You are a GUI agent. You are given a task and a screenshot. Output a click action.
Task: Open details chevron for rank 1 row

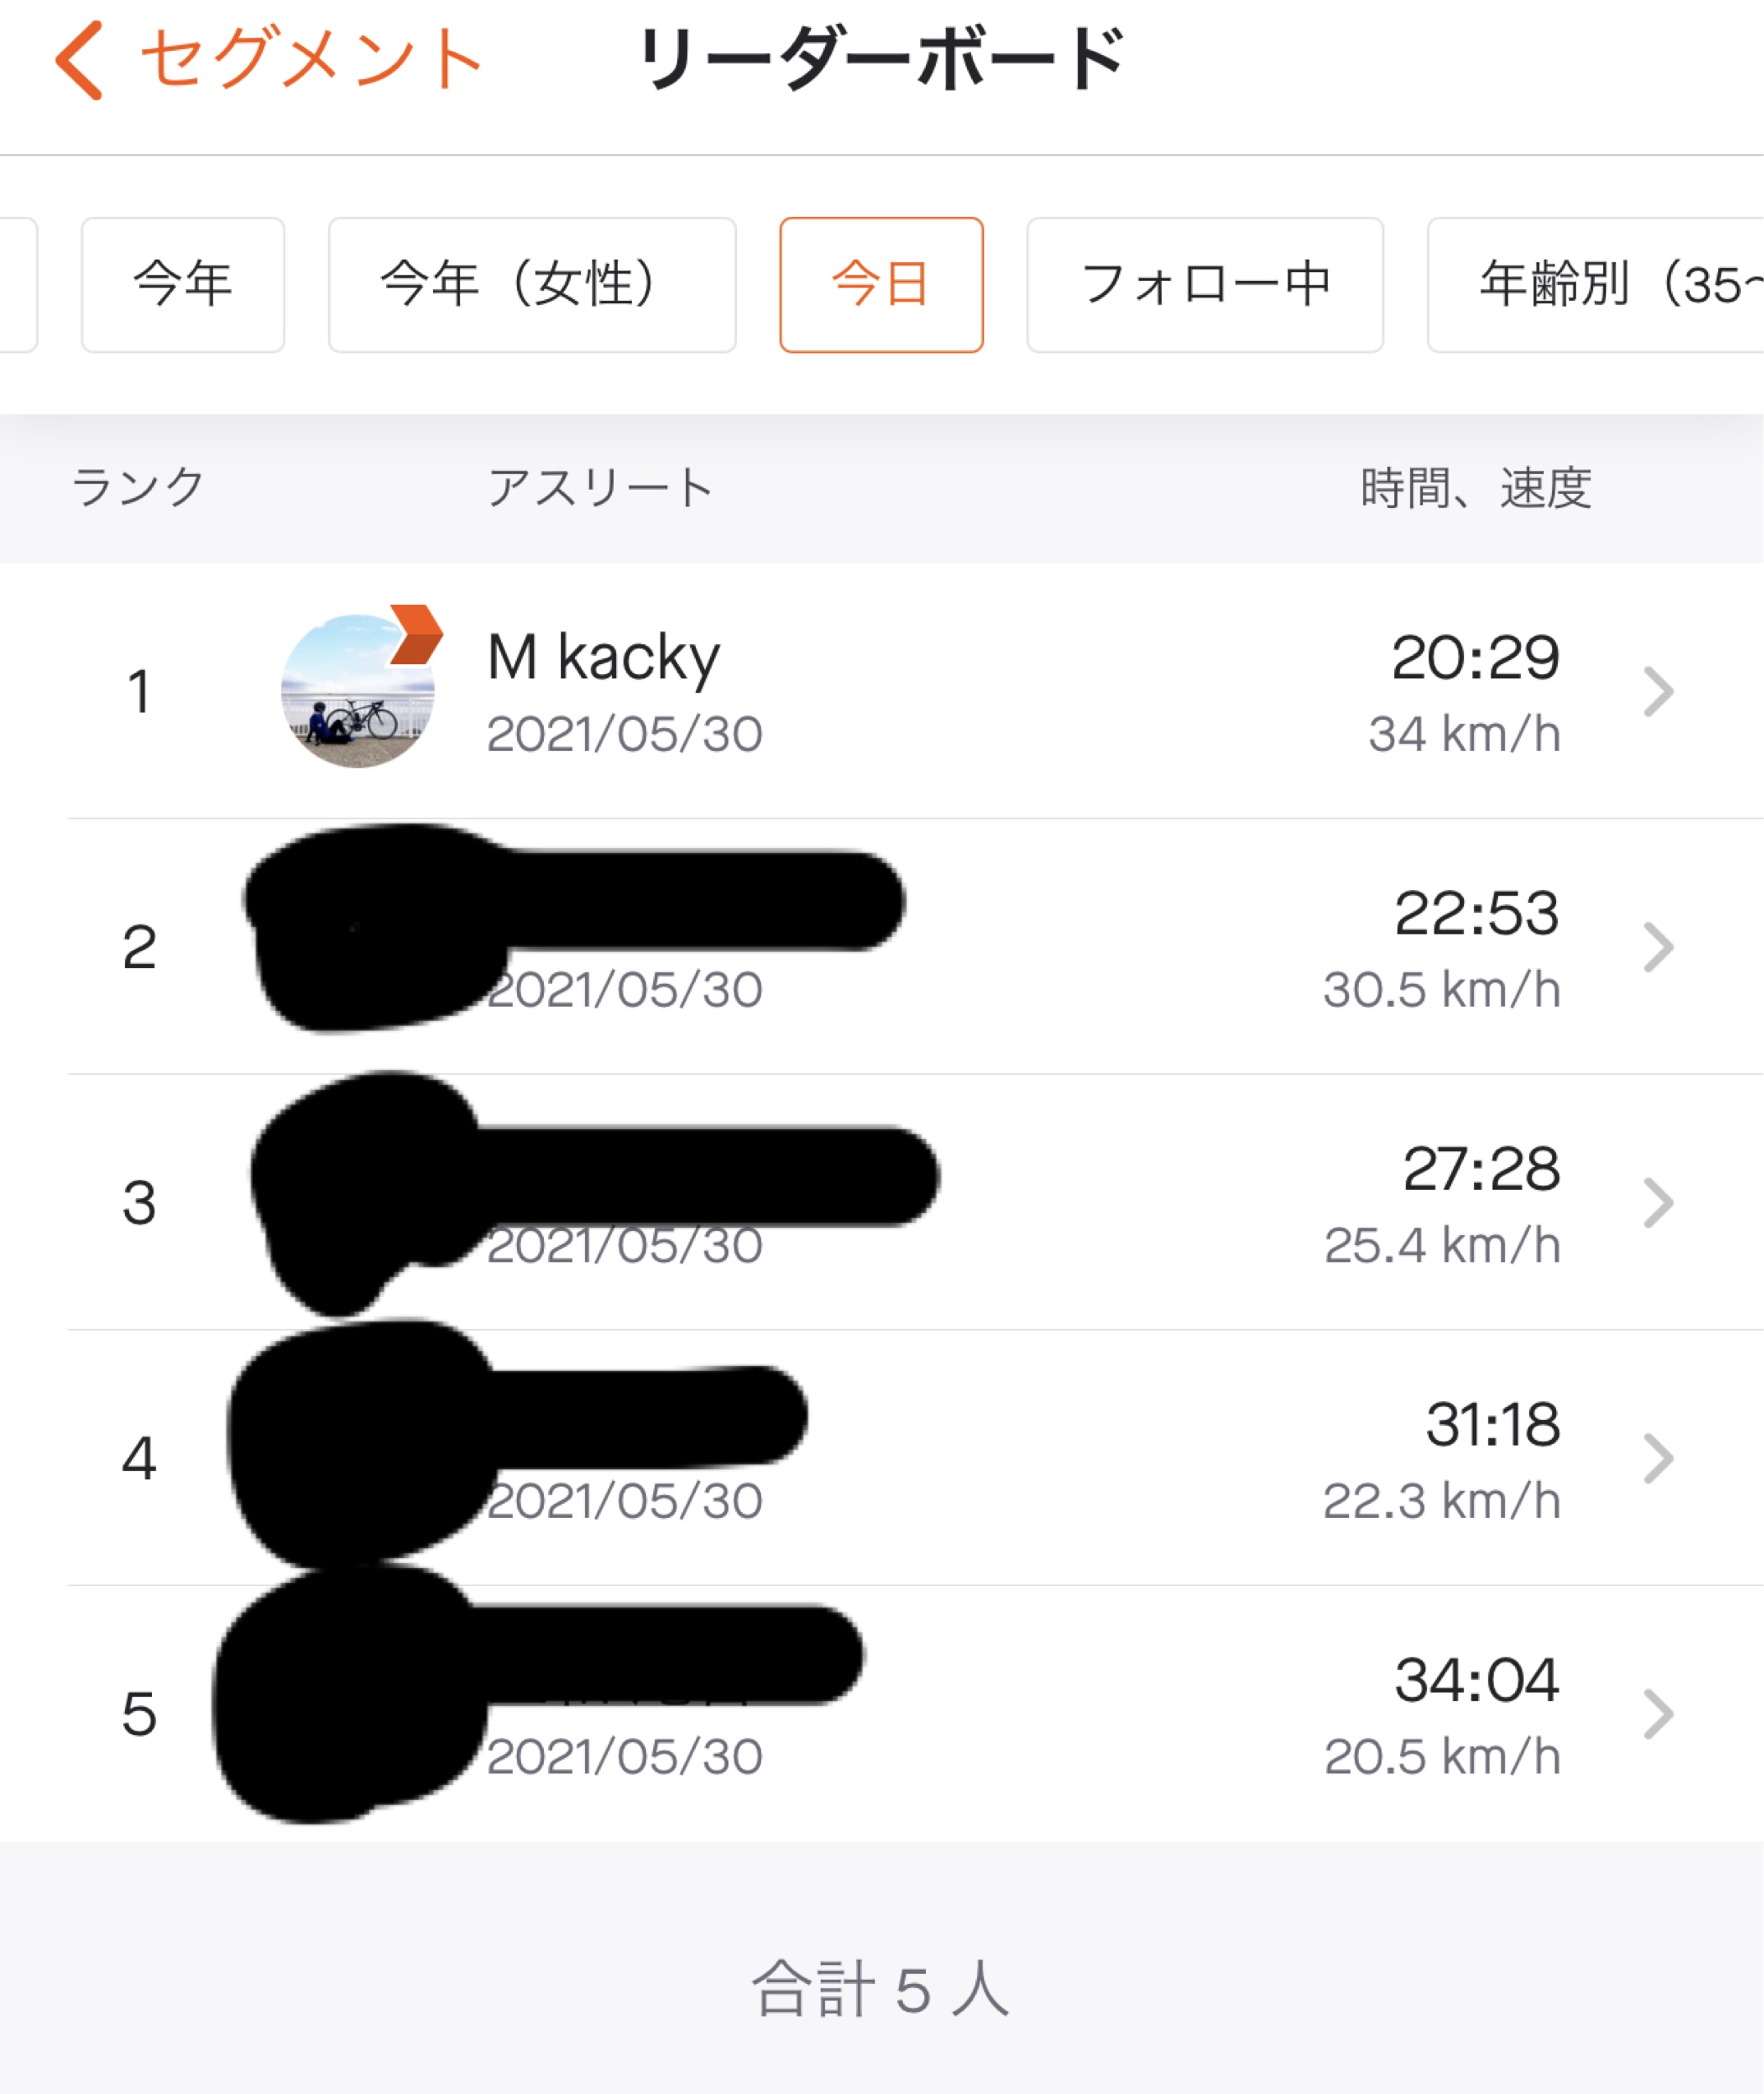(x=1658, y=691)
